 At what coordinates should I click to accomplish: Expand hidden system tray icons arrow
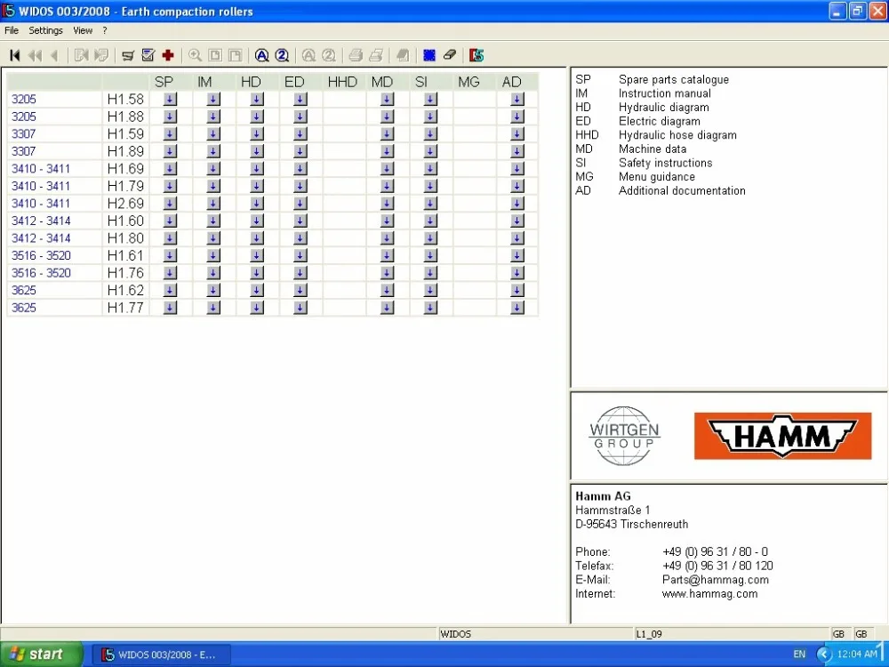coord(824,655)
